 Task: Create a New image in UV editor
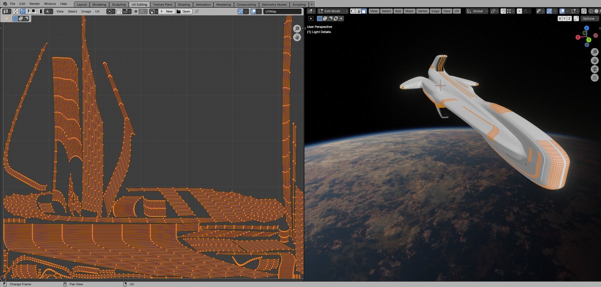[167, 11]
